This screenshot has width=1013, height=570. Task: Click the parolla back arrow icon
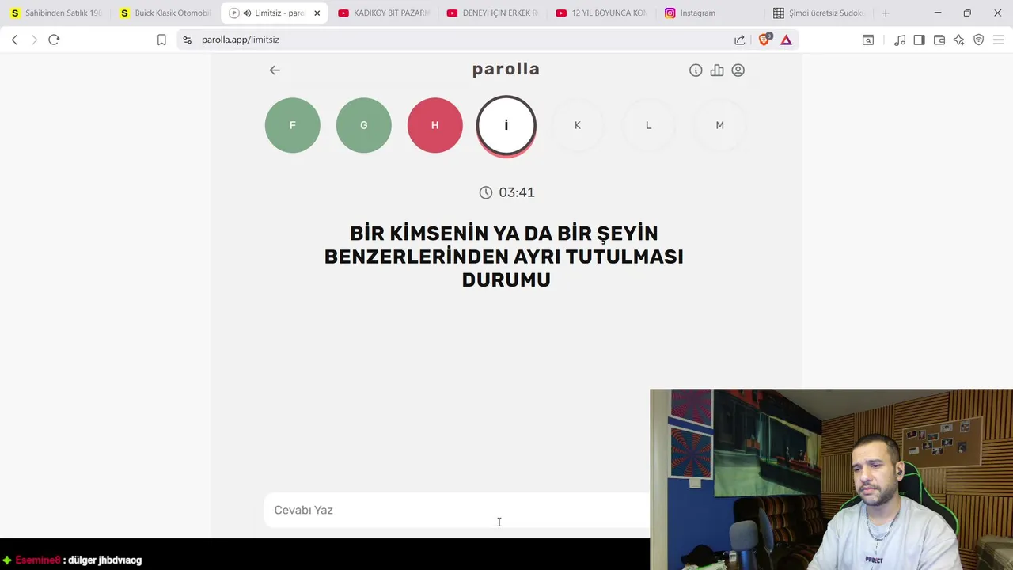point(275,70)
